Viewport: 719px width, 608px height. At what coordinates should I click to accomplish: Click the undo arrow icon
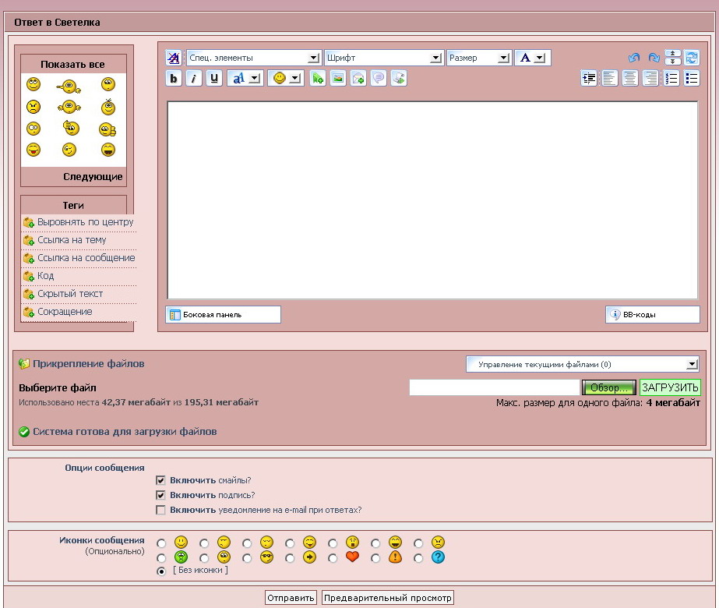pyautogui.click(x=633, y=58)
